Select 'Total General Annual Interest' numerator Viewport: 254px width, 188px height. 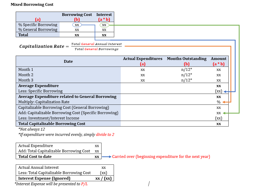[x=96, y=44]
